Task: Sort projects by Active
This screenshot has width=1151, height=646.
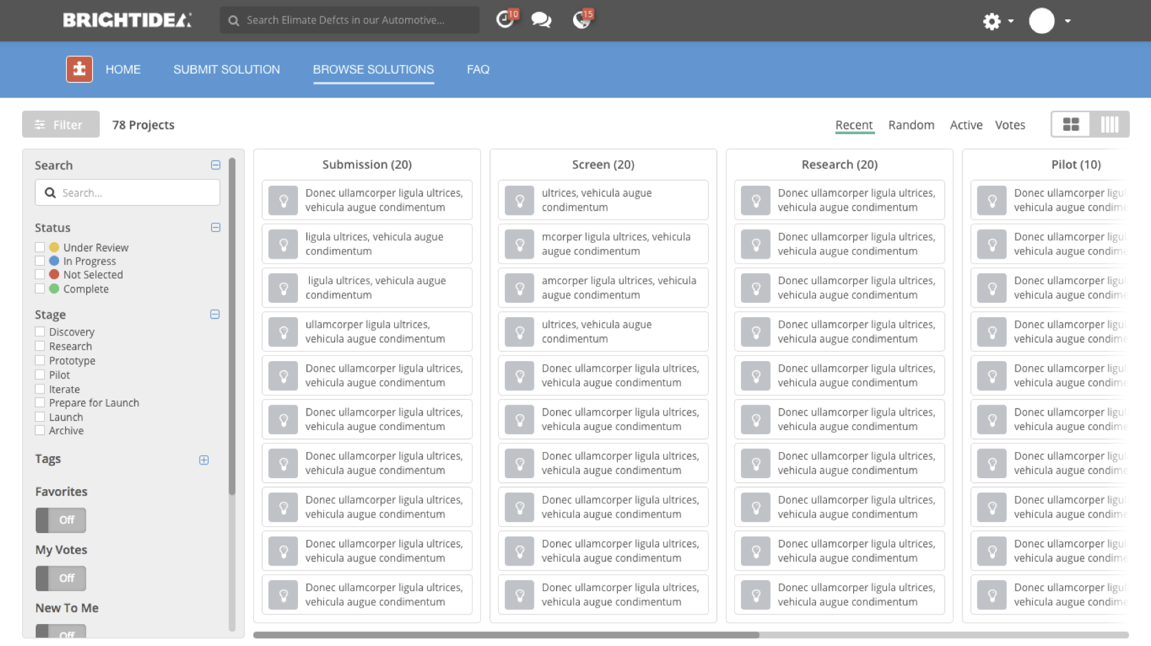Action: 966,125
